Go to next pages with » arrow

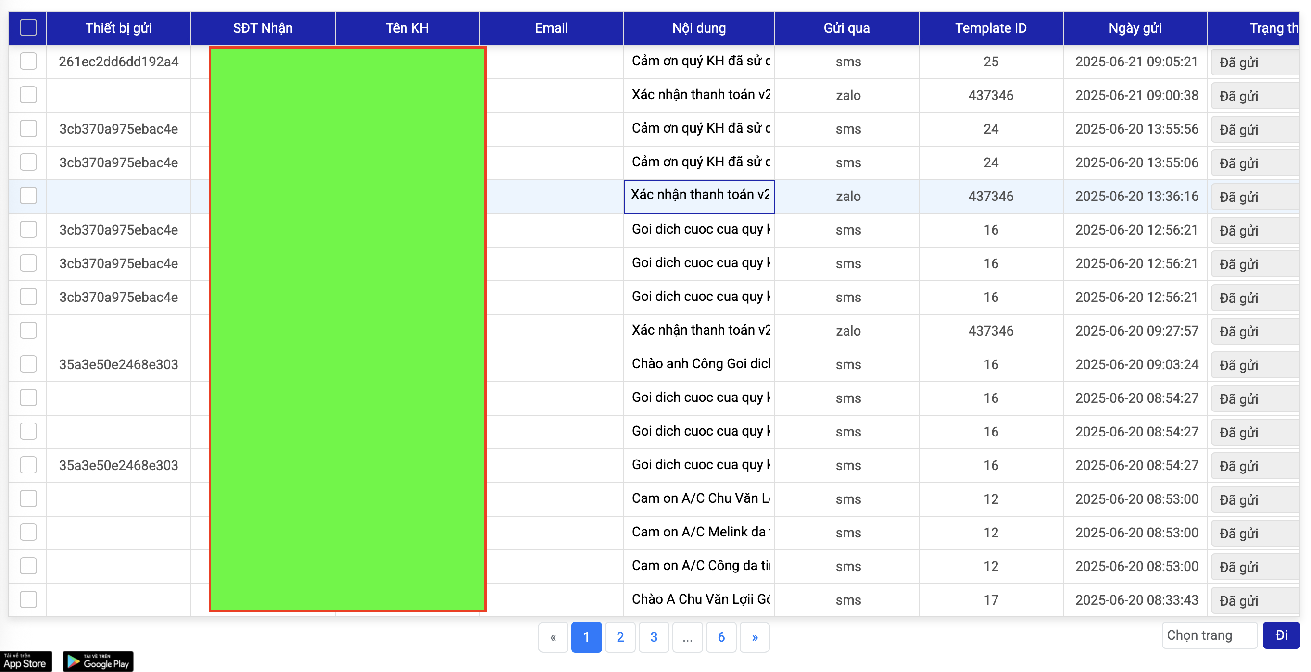point(754,637)
